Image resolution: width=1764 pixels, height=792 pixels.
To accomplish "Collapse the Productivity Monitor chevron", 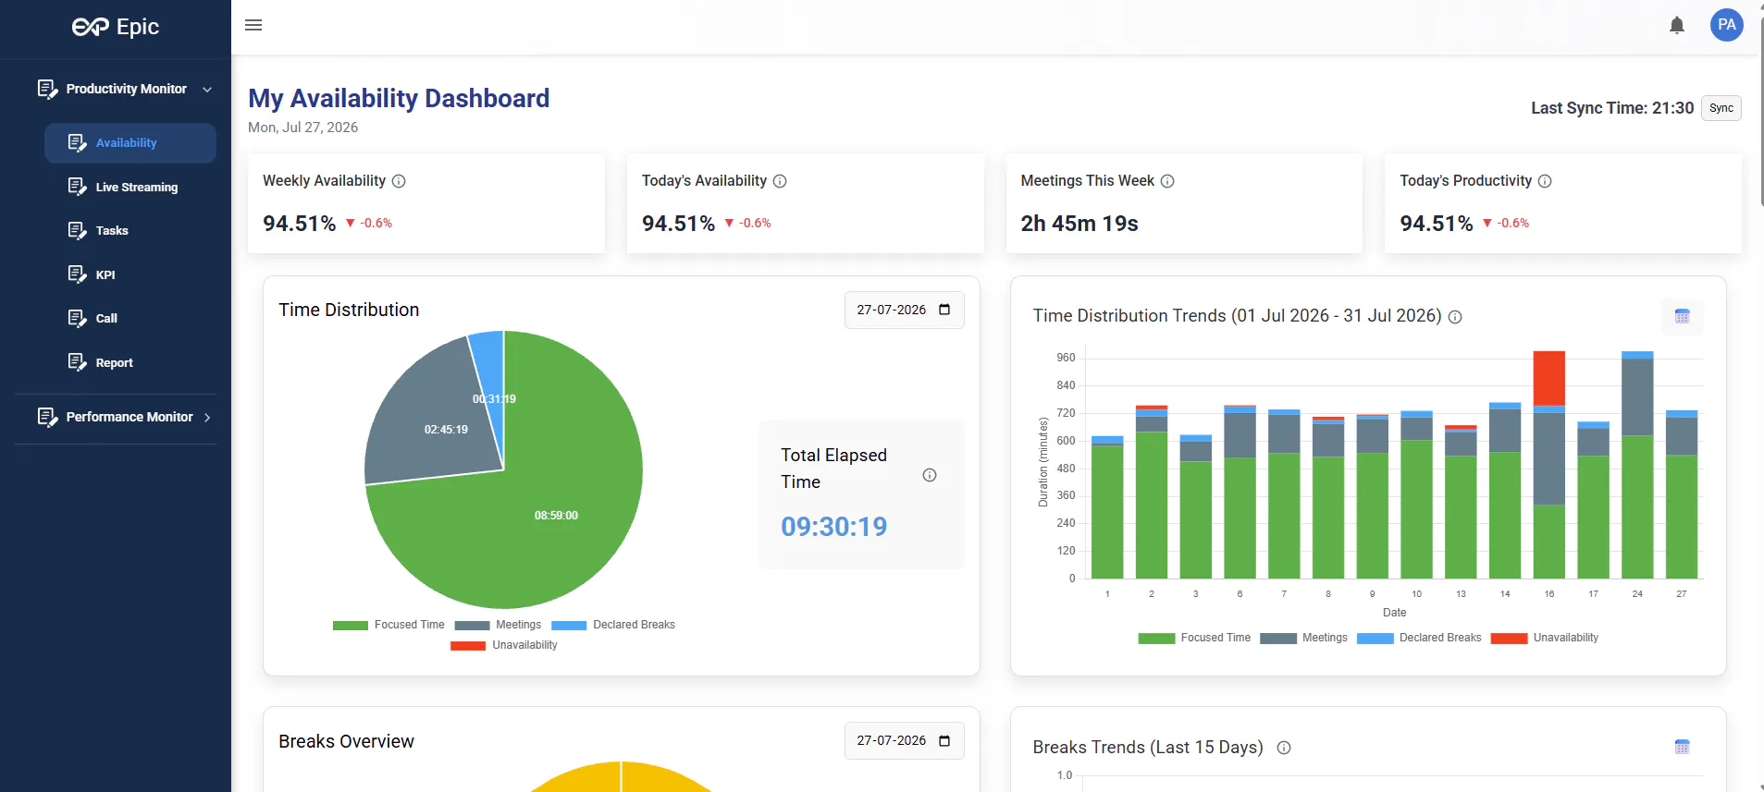I will pos(207,90).
